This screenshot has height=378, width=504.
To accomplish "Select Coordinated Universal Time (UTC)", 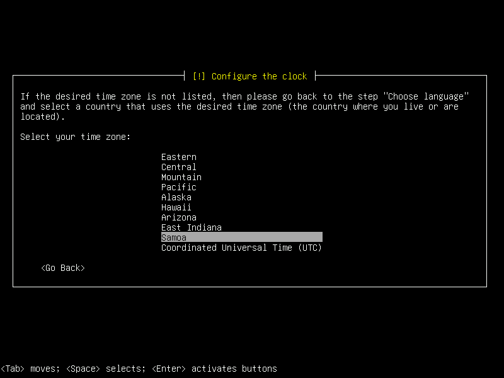I will click(x=242, y=248).
